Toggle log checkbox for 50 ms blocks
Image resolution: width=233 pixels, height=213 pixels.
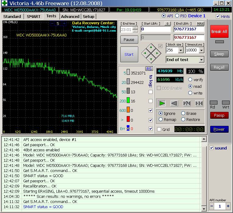pyautogui.click(x=150, y=92)
